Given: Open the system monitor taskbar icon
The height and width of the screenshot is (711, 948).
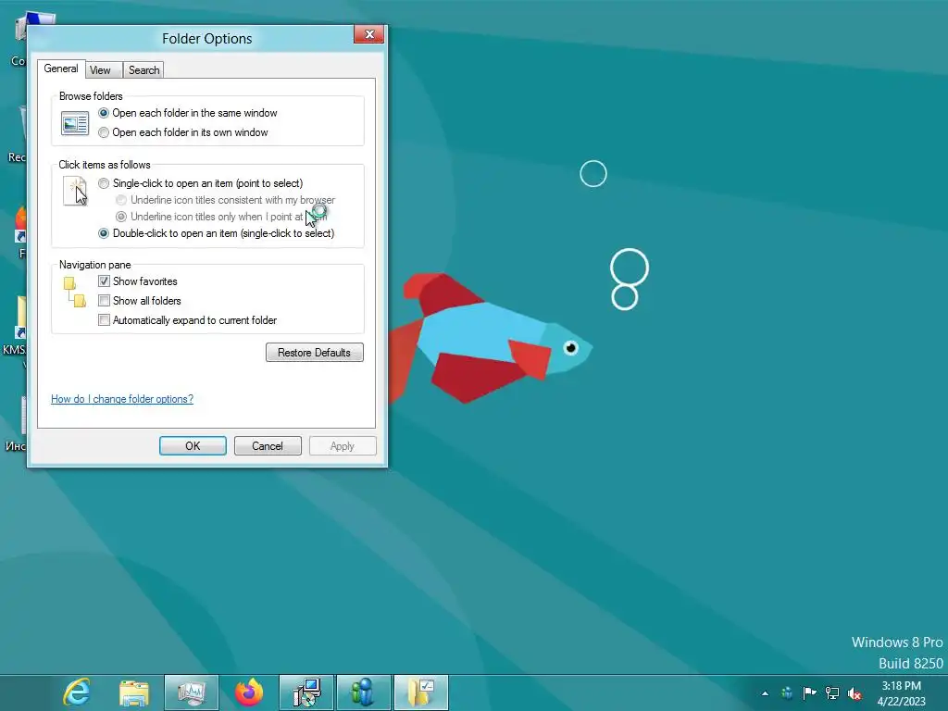Looking at the screenshot, I should tap(191, 692).
